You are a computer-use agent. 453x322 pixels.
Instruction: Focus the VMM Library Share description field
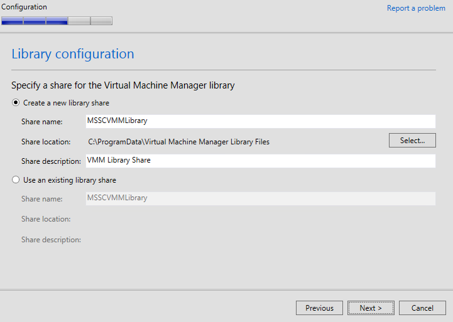click(260, 161)
